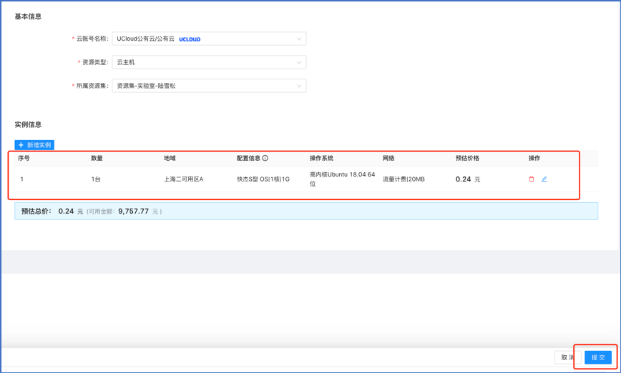The width and height of the screenshot is (621, 373).
Task: Click the available balance 9,757.77 value
Action: pyautogui.click(x=134, y=212)
